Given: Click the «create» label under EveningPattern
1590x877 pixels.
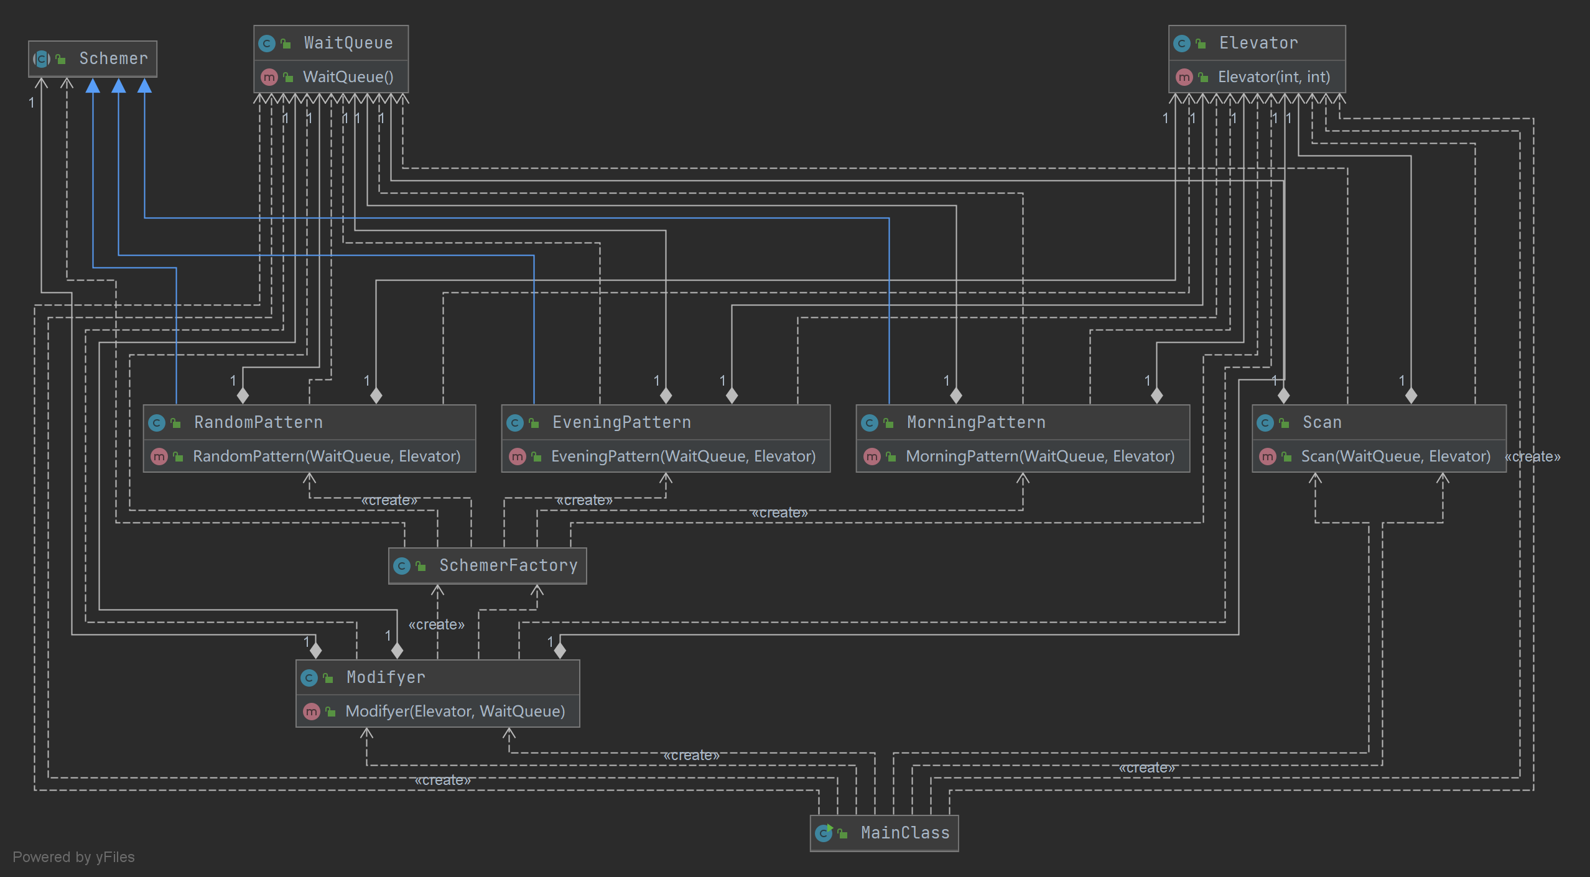Looking at the screenshot, I should 584,500.
